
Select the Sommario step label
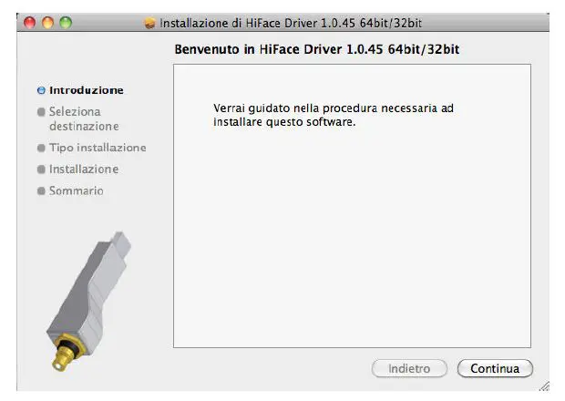click(x=77, y=190)
